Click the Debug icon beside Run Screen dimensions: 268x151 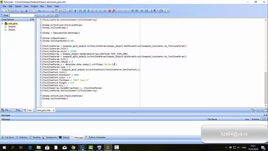click(80, 11)
